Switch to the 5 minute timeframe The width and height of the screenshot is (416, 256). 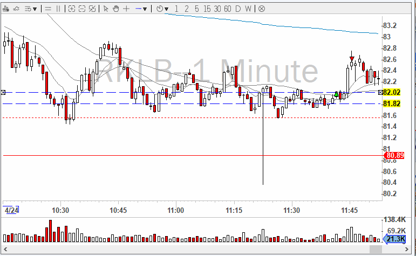196,9
